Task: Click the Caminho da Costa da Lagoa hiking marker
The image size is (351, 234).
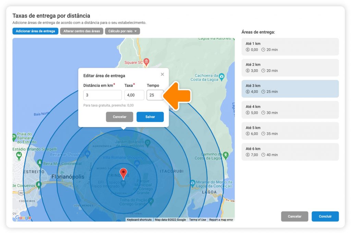Action: [226, 155]
